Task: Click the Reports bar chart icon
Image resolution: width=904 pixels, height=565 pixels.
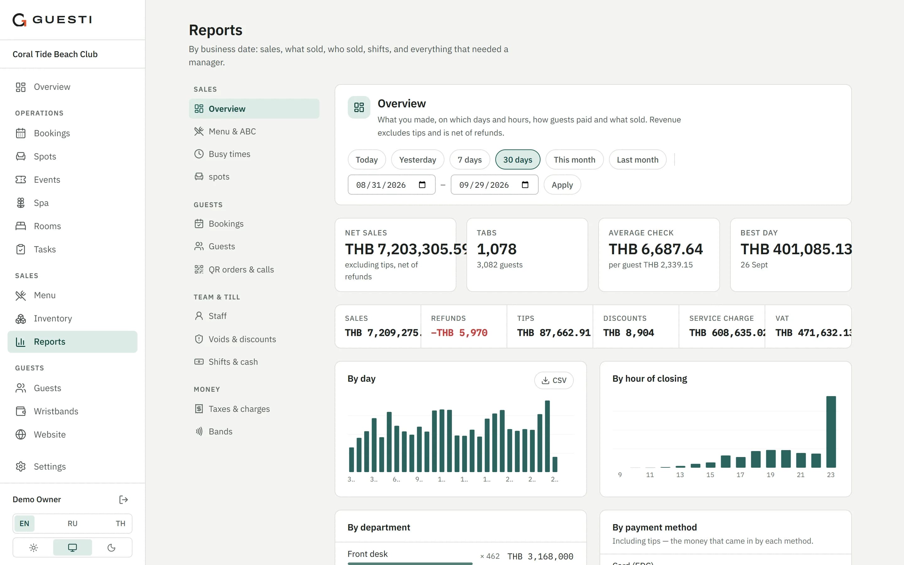Action: (20, 342)
